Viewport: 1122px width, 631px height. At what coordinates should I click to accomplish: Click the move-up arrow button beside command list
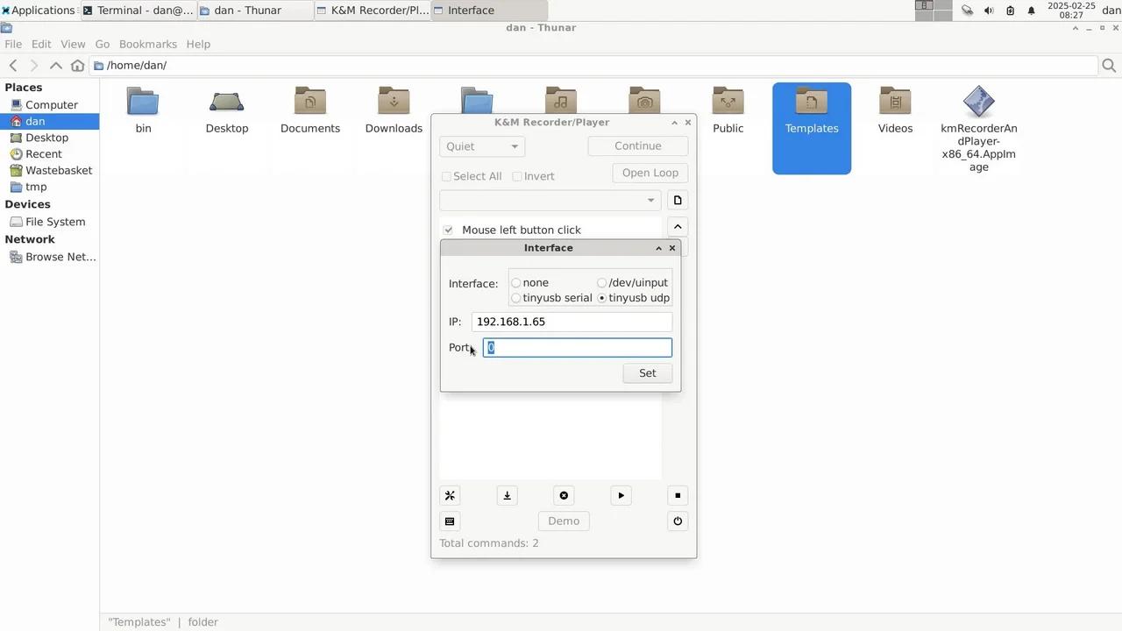(678, 226)
